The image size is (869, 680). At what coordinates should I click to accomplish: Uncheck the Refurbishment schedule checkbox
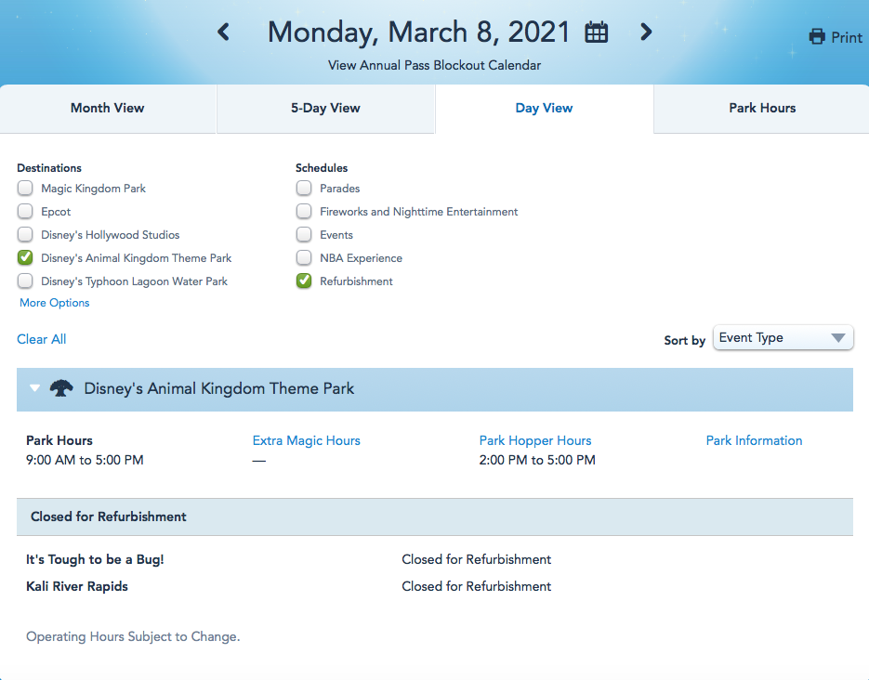[x=304, y=281]
